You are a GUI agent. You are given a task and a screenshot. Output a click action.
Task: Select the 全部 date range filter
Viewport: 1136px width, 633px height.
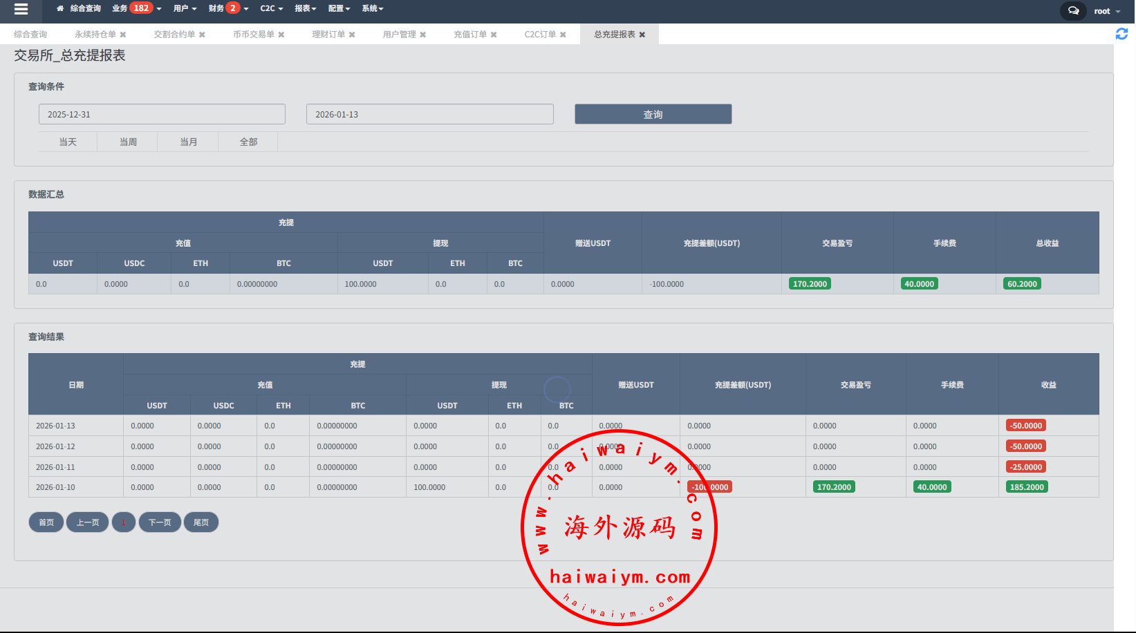tap(248, 142)
